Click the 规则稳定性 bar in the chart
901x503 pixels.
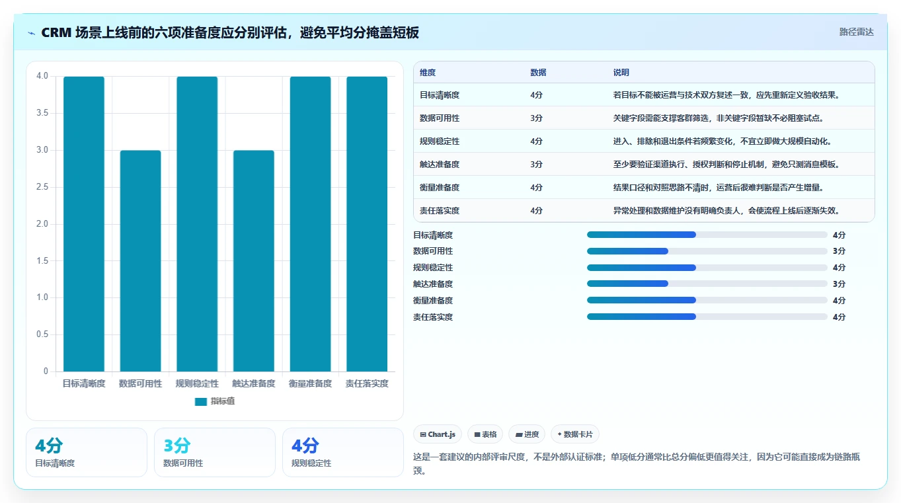pos(197,224)
